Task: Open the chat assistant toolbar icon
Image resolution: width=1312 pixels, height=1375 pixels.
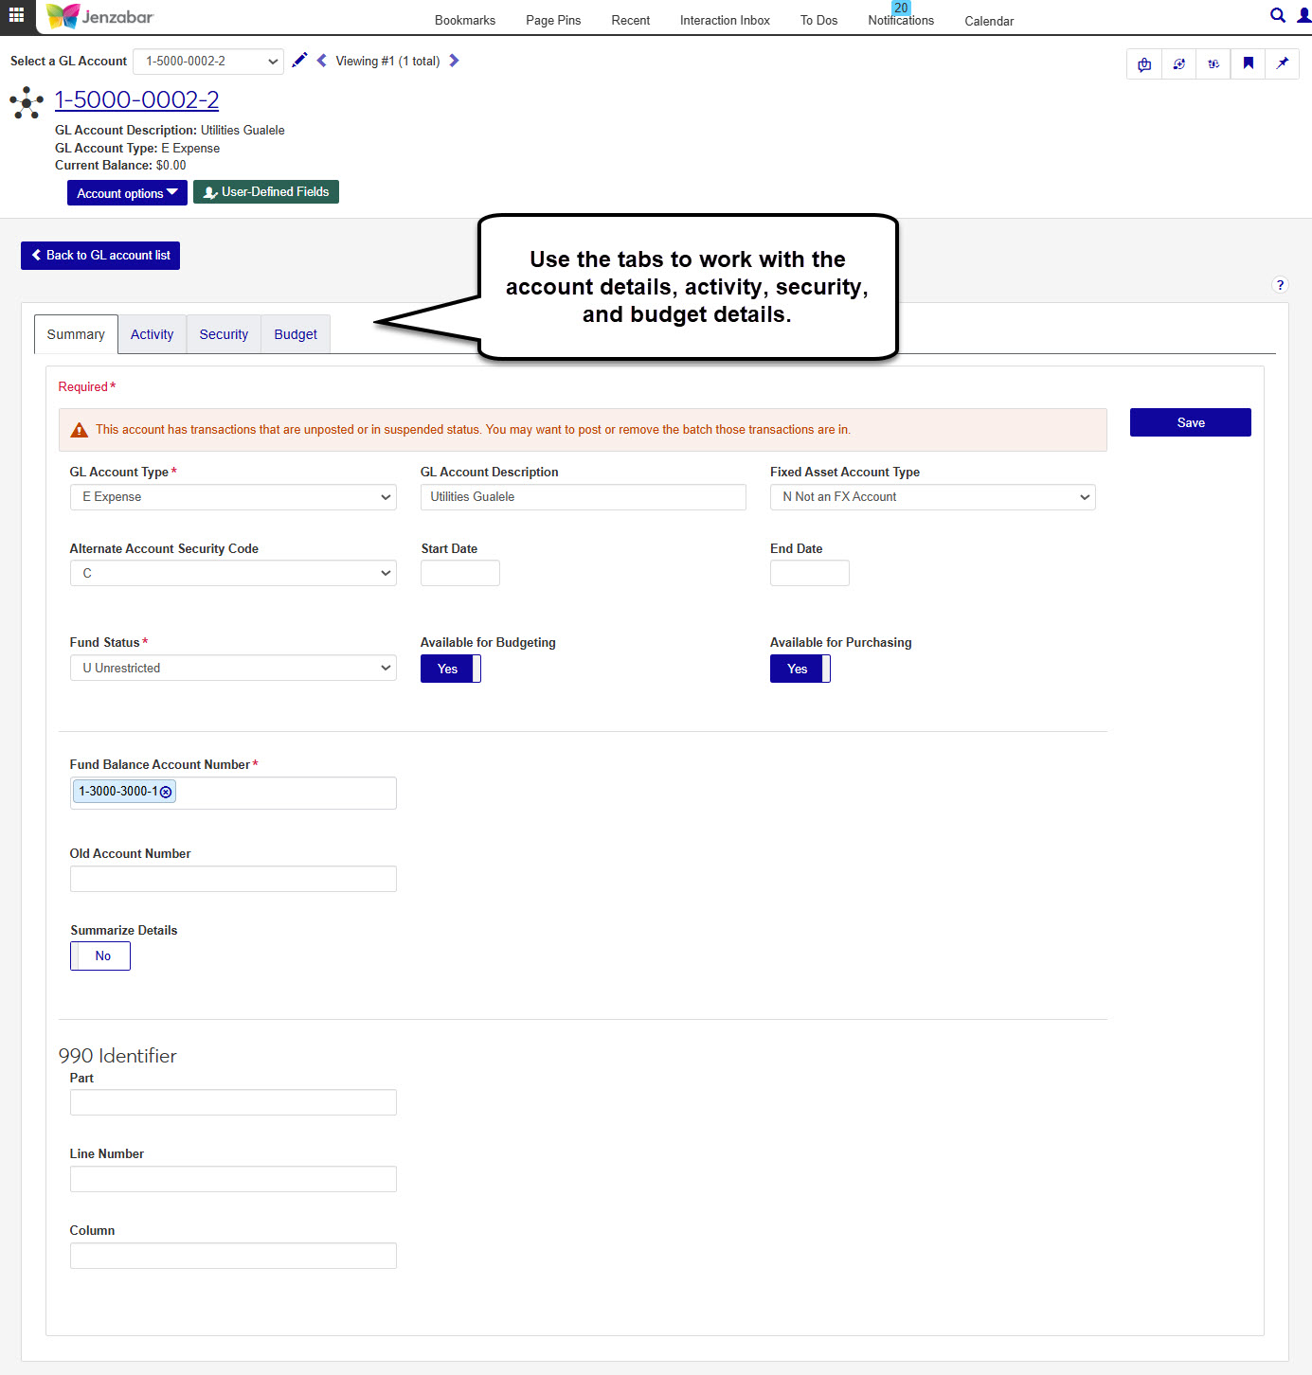Action: pyautogui.click(x=1144, y=64)
